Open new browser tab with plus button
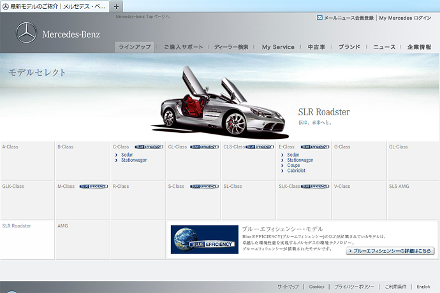 click(x=116, y=6)
